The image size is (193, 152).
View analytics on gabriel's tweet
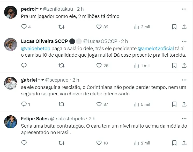(137, 104)
